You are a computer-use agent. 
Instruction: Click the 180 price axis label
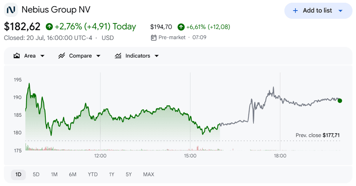(18, 133)
